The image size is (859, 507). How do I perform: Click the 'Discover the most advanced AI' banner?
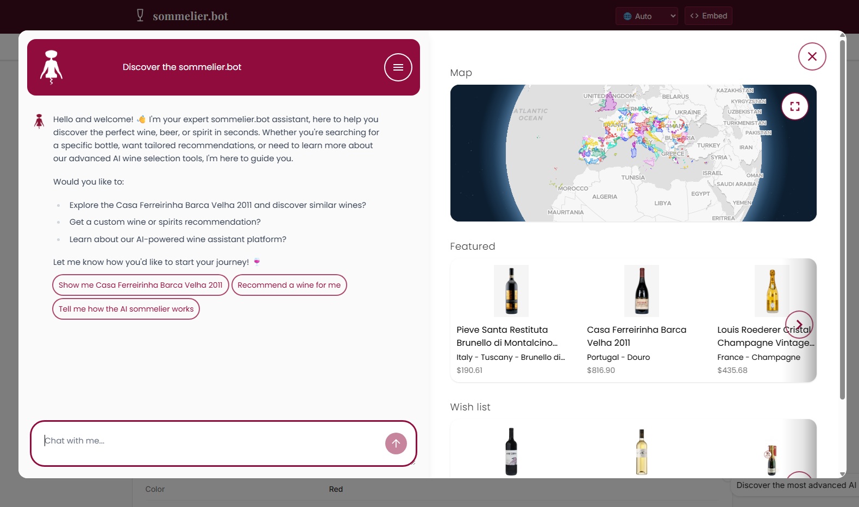coord(795,485)
